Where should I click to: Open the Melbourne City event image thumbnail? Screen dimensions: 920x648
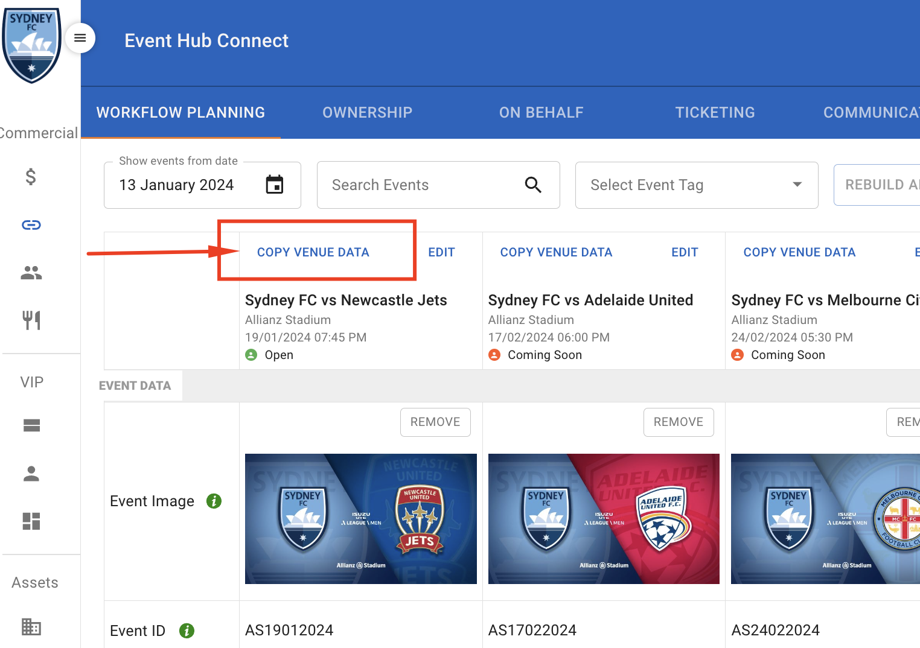[x=825, y=519]
